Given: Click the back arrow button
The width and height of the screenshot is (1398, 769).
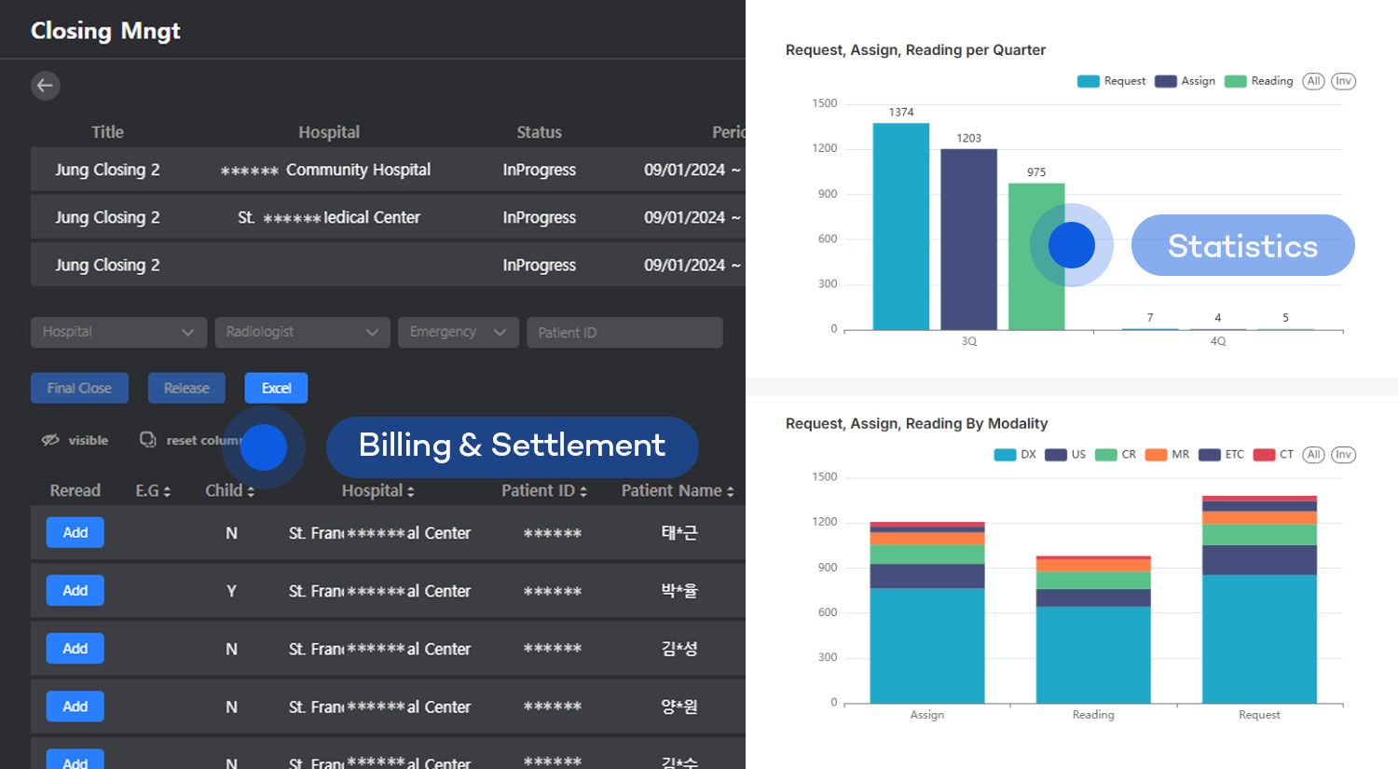Looking at the screenshot, I should pyautogui.click(x=45, y=86).
